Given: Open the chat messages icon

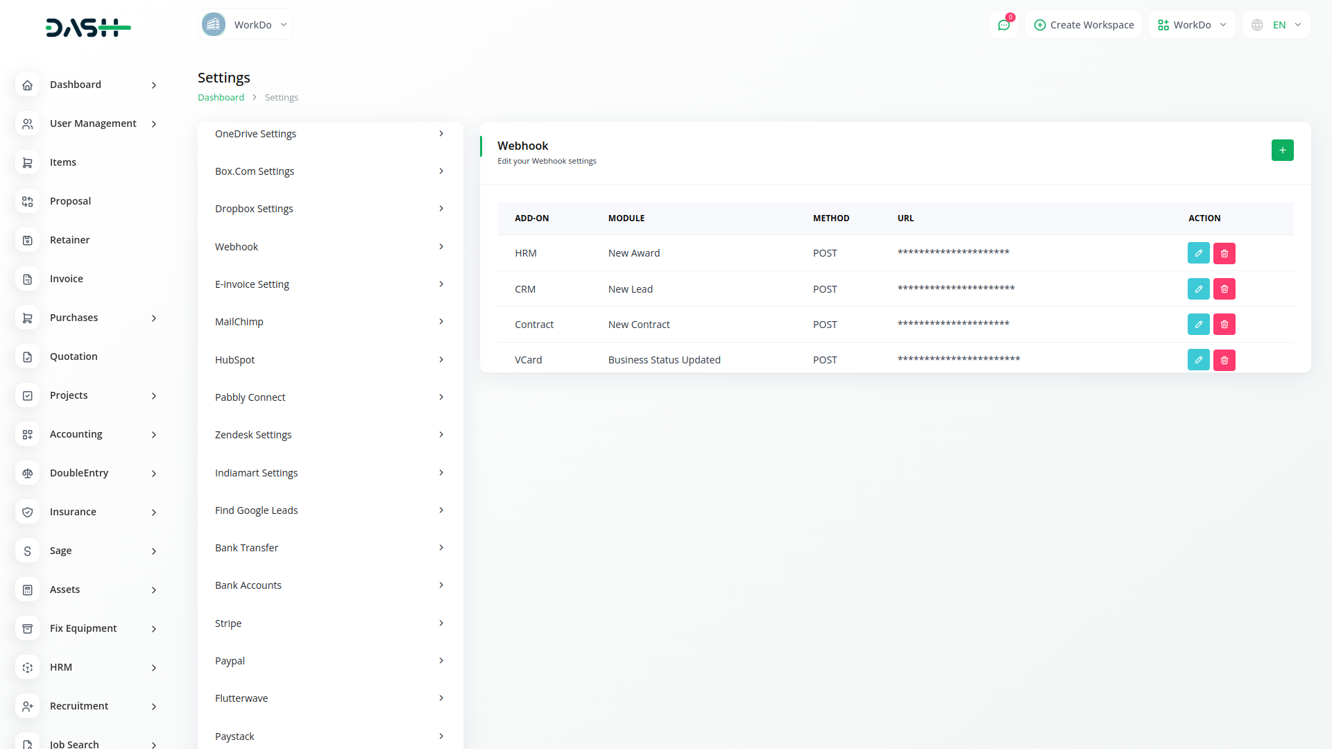Looking at the screenshot, I should pos(1003,25).
